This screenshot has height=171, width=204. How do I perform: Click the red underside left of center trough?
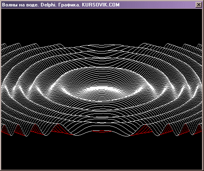60,129
